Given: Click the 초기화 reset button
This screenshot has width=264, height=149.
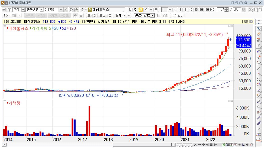Looking at the screenshot, I should [x=92, y=15].
